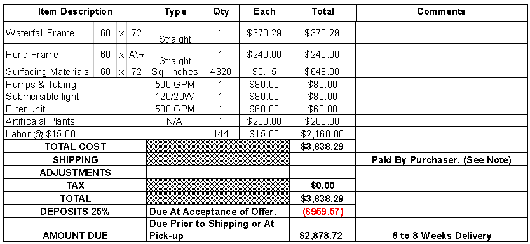Image resolution: width=530 pixels, height=244 pixels.
Task: Select the TOTAL COST $3,838.29 value
Action: (x=322, y=146)
